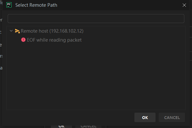
Task: Click the PyCharm logo in the title bar
Action: click(9, 5)
